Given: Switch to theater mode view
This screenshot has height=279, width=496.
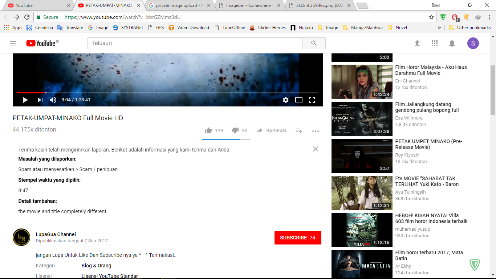Looking at the screenshot, I should click(299, 100).
